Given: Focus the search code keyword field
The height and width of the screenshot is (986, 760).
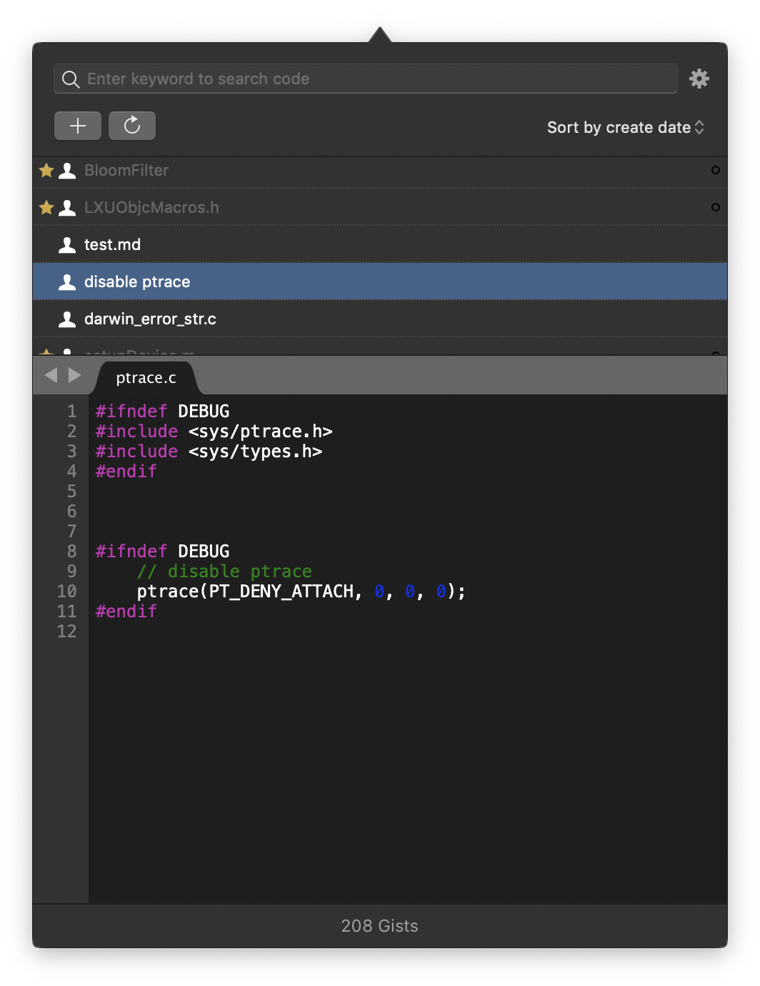Looking at the screenshot, I should [379, 79].
